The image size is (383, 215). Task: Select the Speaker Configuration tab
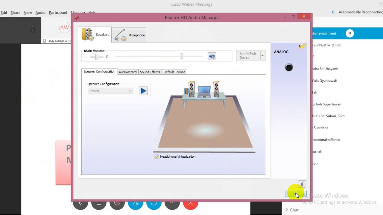click(99, 72)
